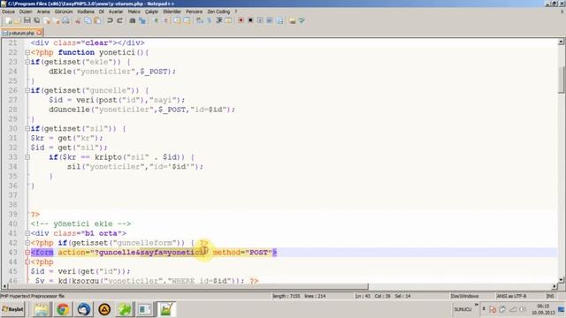This screenshot has width=566, height=318.
Task: Zoom out using the toolbar icon
Action: (x=165, y=20)
